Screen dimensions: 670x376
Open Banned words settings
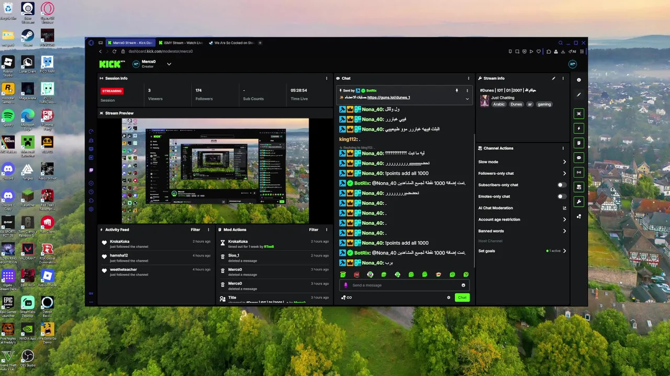[x=522, y=231]
